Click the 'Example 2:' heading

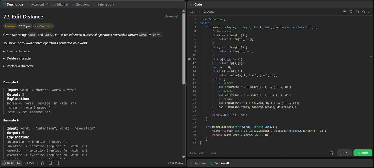[x=12, y=121]
